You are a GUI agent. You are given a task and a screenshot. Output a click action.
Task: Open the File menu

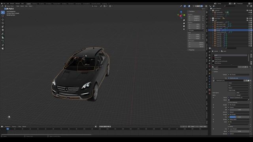click(x=4, y=4)
